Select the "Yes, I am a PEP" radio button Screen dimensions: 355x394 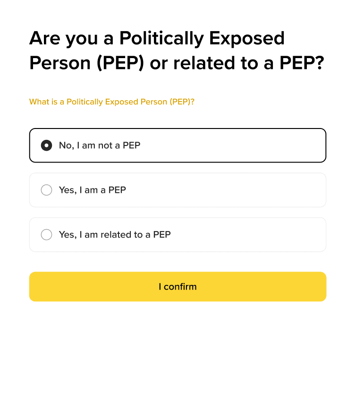tap(46, 190)
